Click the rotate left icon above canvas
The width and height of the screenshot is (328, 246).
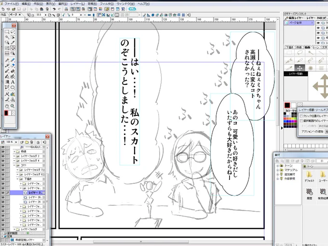tap(64, 15)
